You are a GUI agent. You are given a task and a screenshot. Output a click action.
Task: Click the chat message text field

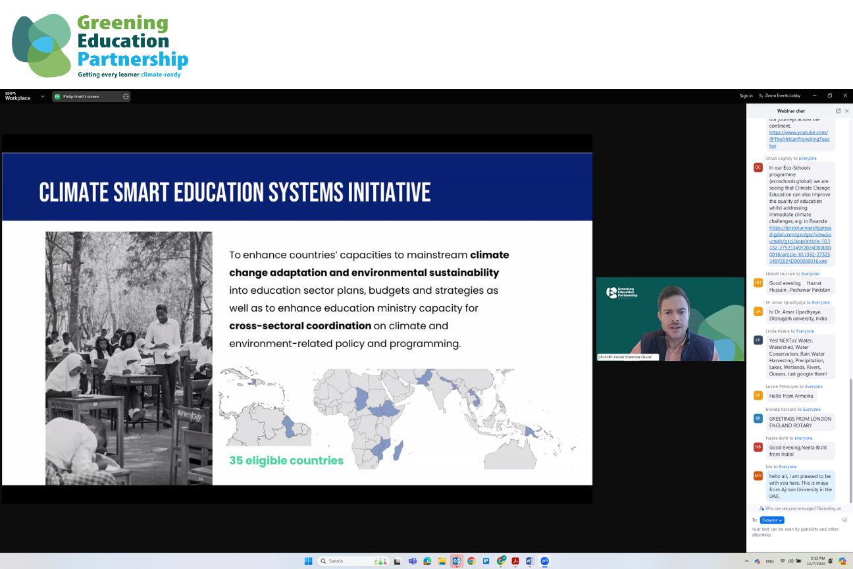(793, 532)
